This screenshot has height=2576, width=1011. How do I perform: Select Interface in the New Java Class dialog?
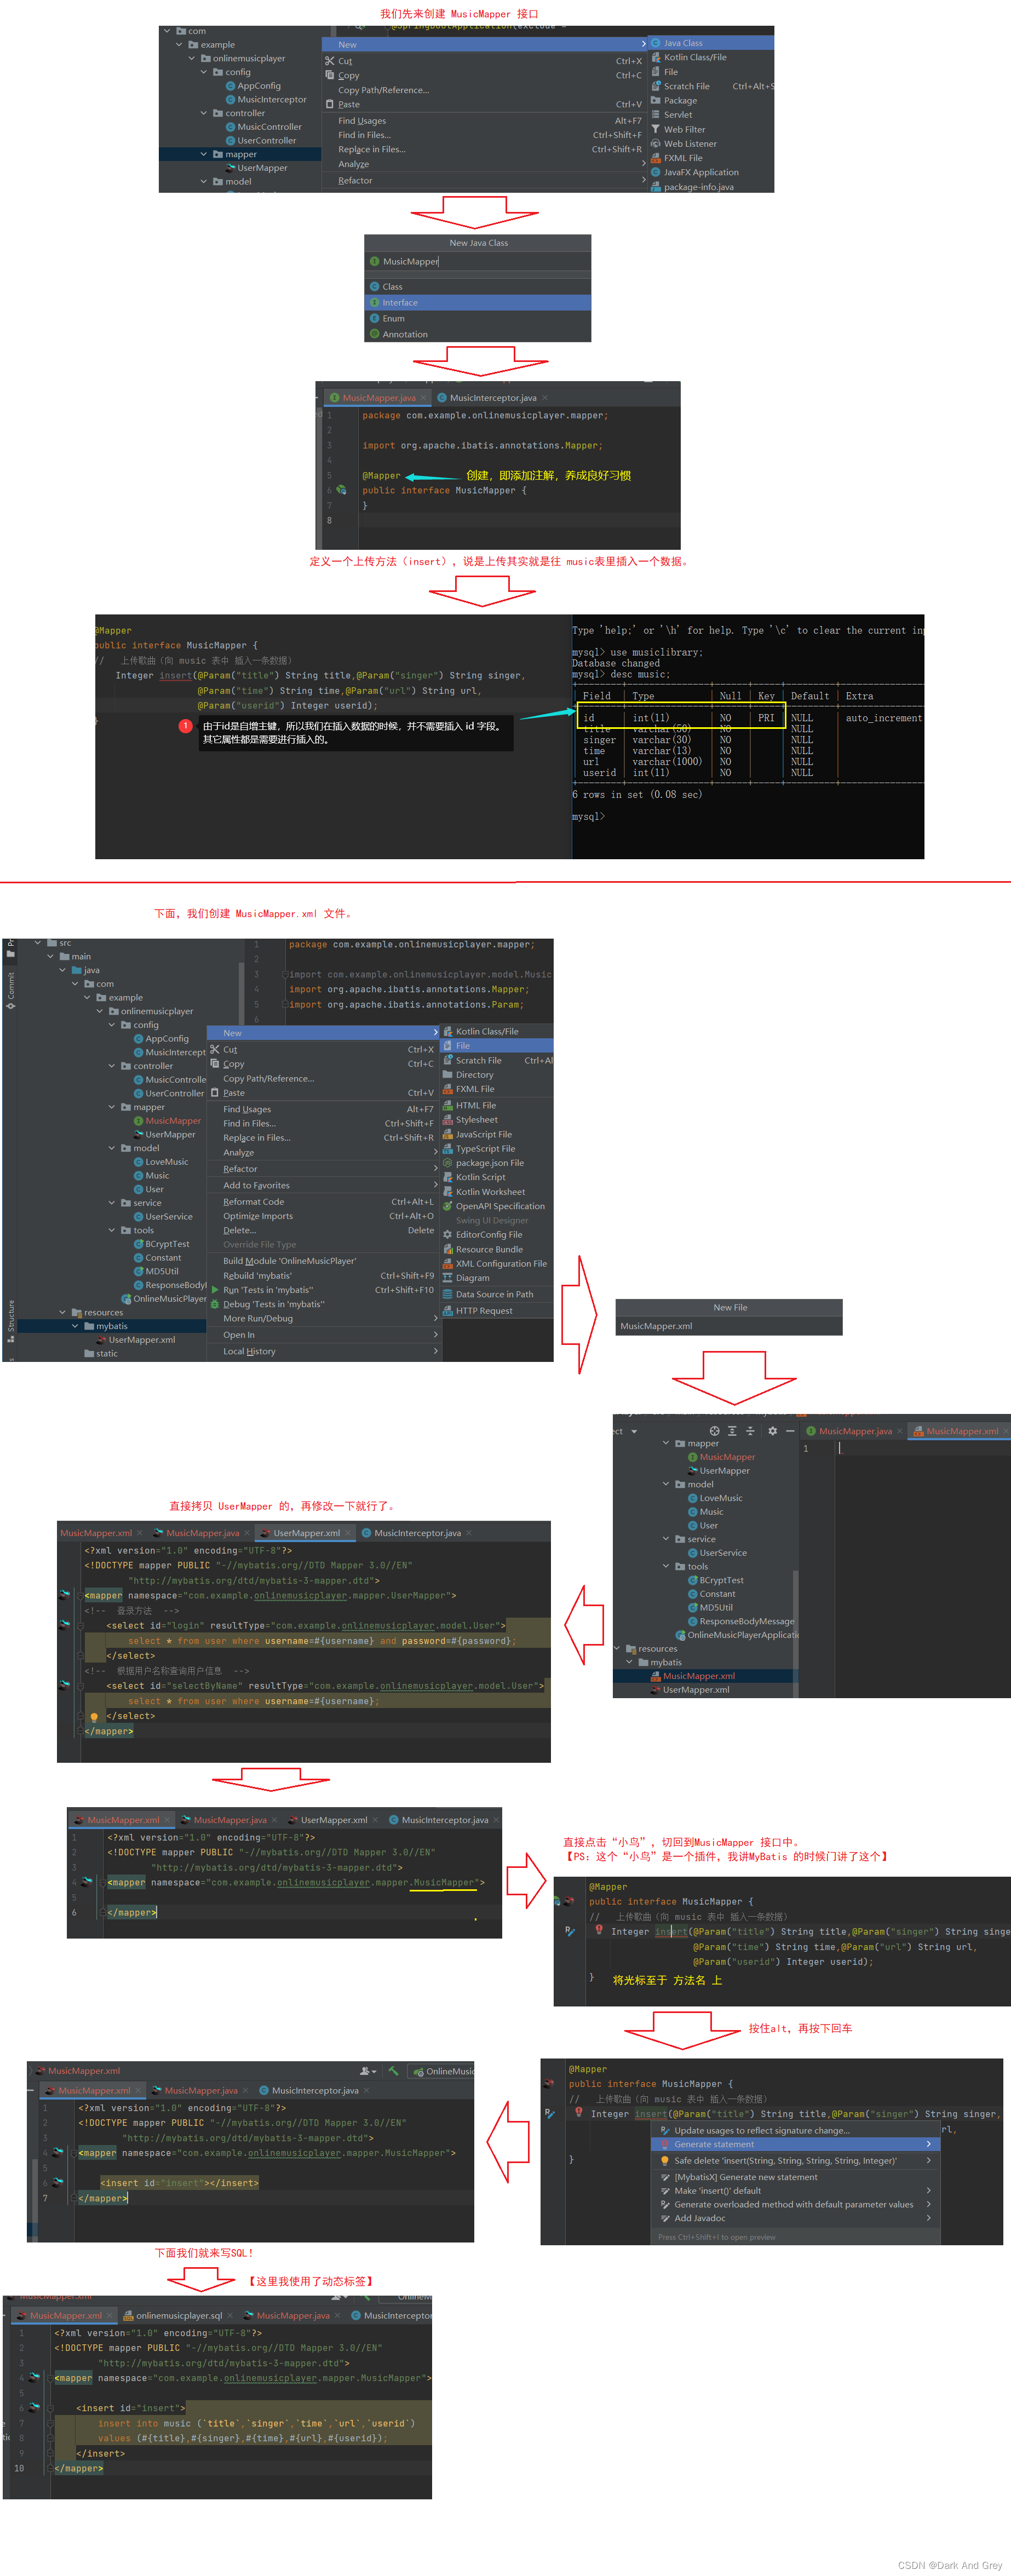[478, 303]
